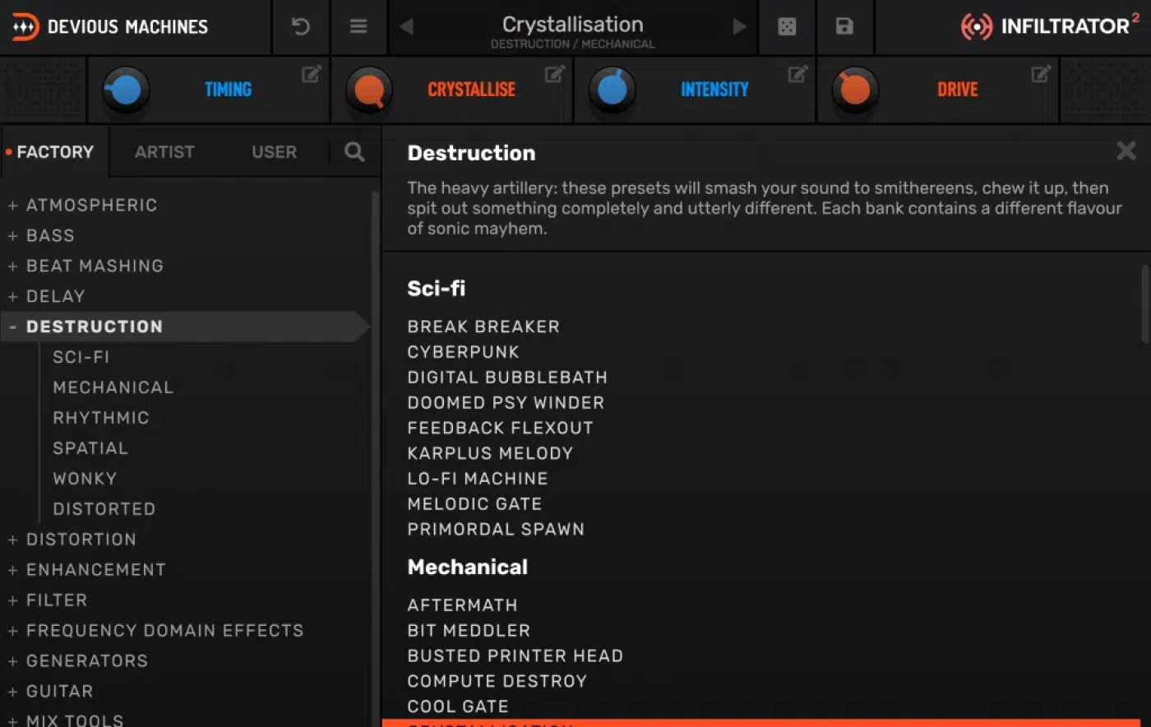The height and width of the screenshot is (727, 1151).
Task: Go to next preset with right arrow
Action: pos(739,26)
